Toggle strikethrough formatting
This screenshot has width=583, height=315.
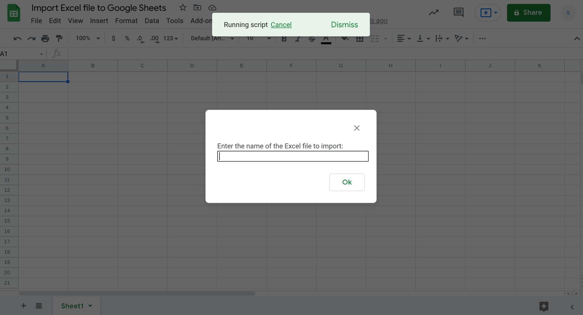click(x=312, y=39)
